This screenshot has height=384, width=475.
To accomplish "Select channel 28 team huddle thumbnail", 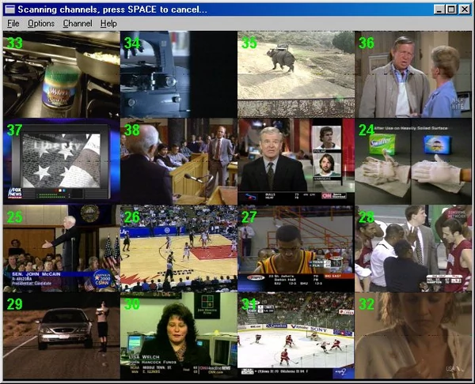I will (x=413, y=249).
